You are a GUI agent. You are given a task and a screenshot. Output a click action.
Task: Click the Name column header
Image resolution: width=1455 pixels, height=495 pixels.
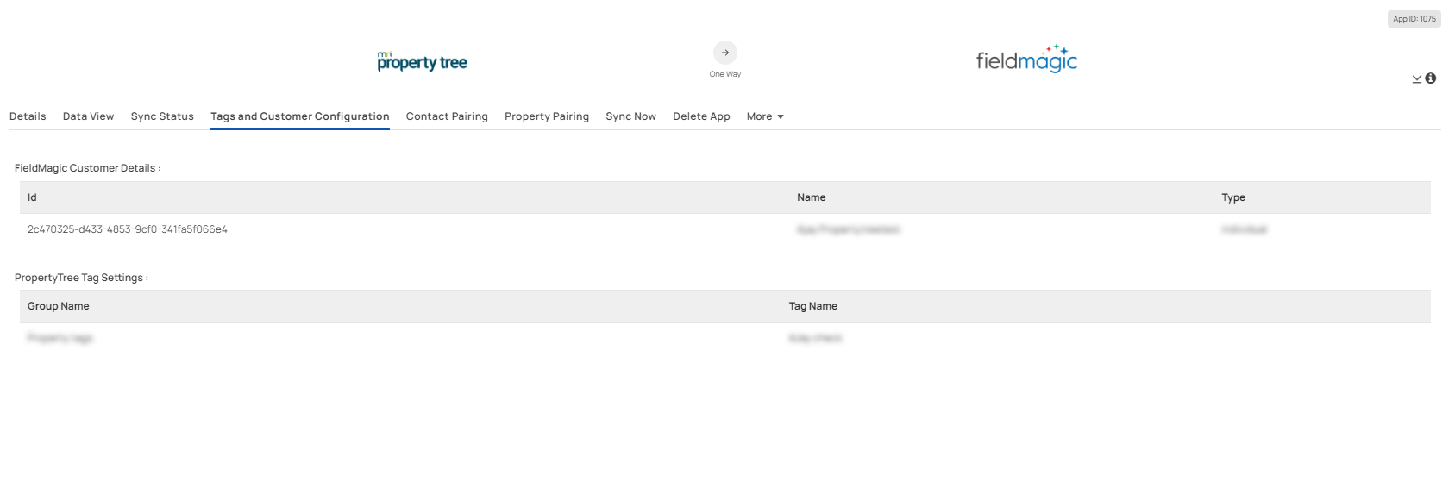pos(812,197)
